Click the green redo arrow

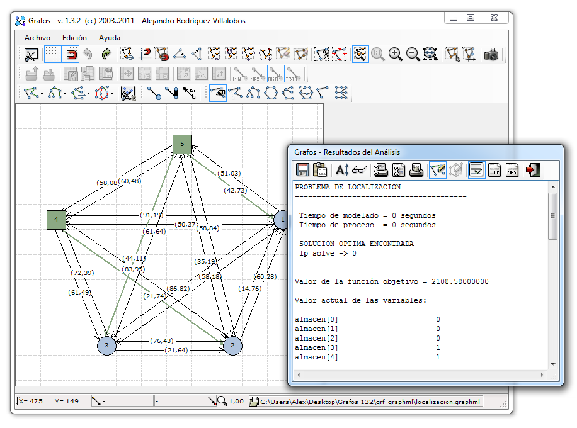click(106, 54)
